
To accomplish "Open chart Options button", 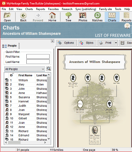I will click(x=67, y=43).
